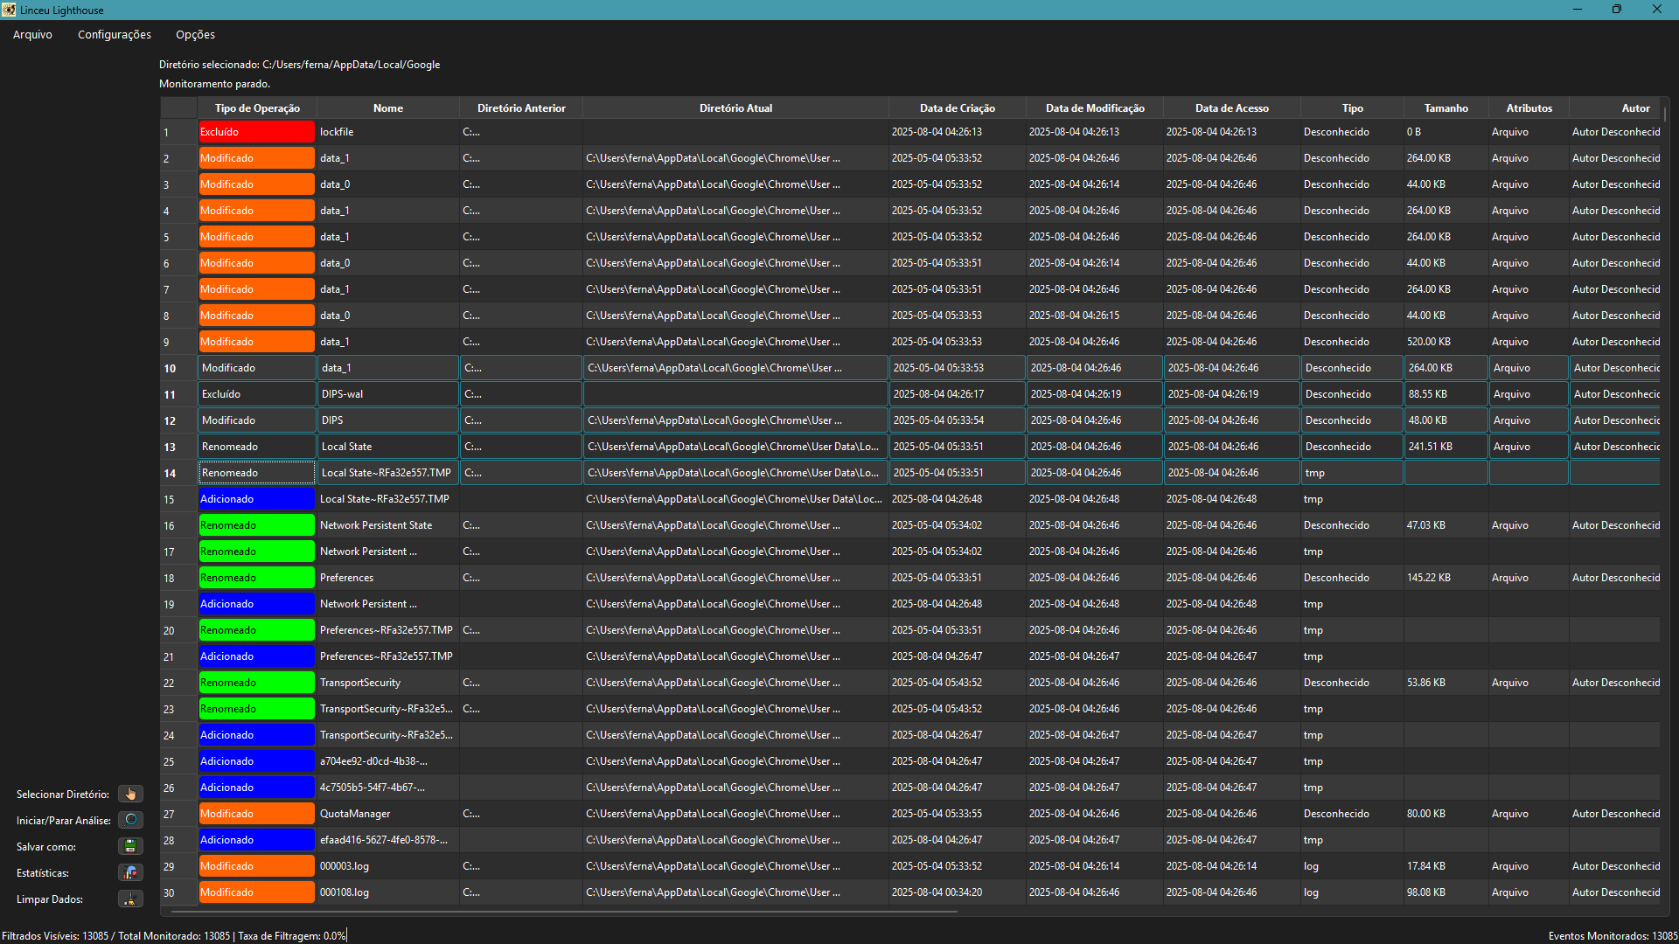This screenshot has width=1679, height=944.
Task: Clear data with the broom icon
Action: 130,899
